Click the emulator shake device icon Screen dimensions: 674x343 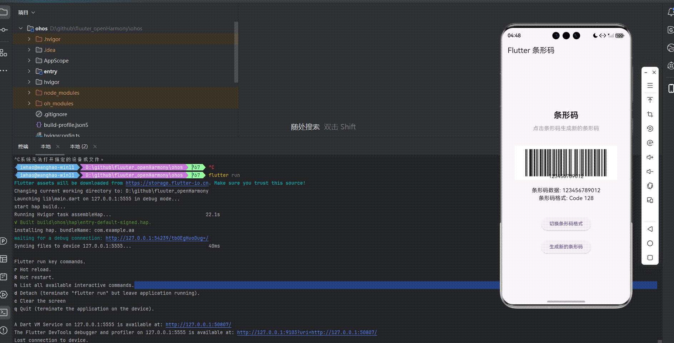[650, 186]
